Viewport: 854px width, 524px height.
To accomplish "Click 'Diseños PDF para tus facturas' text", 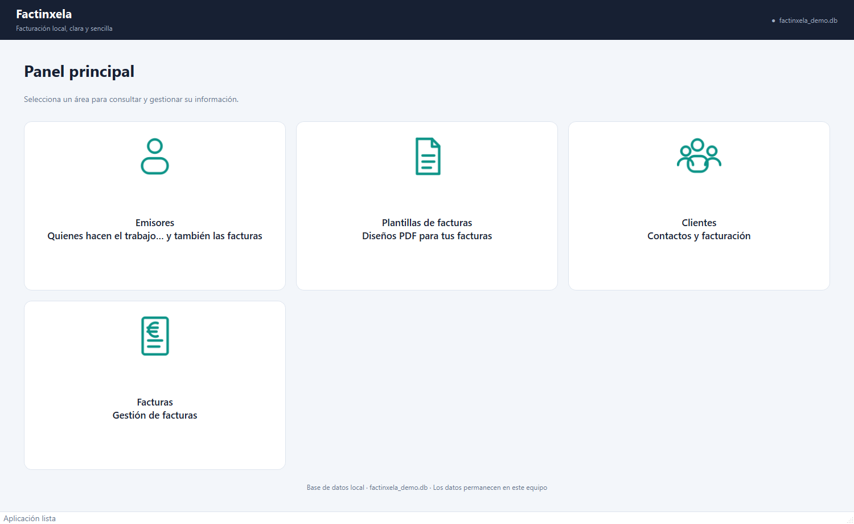I will (427, 236).
